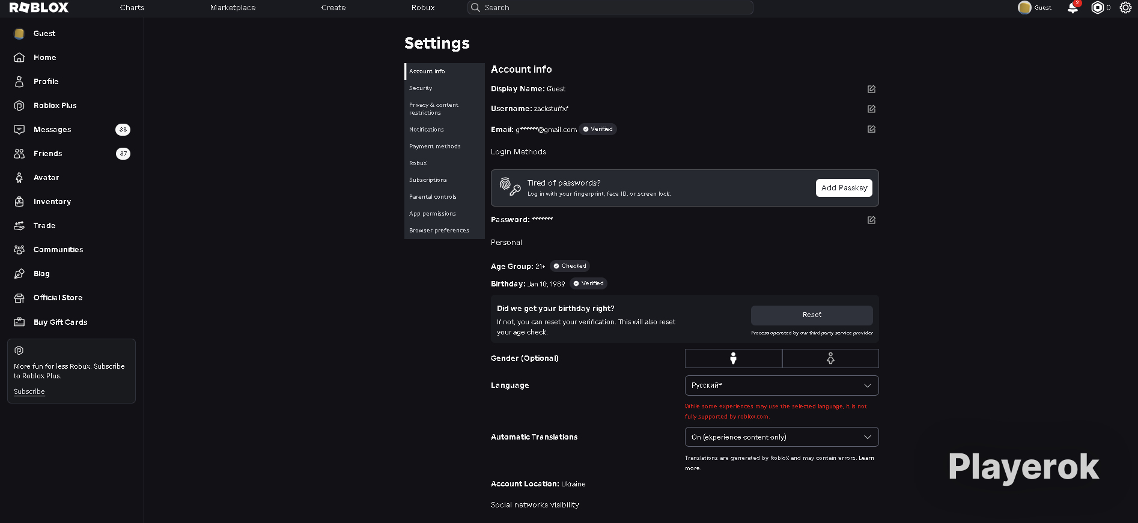Click the sidebar Guest avatar icon
The width and height of the screenshot is (1138, 523).
tap(19, 34)
